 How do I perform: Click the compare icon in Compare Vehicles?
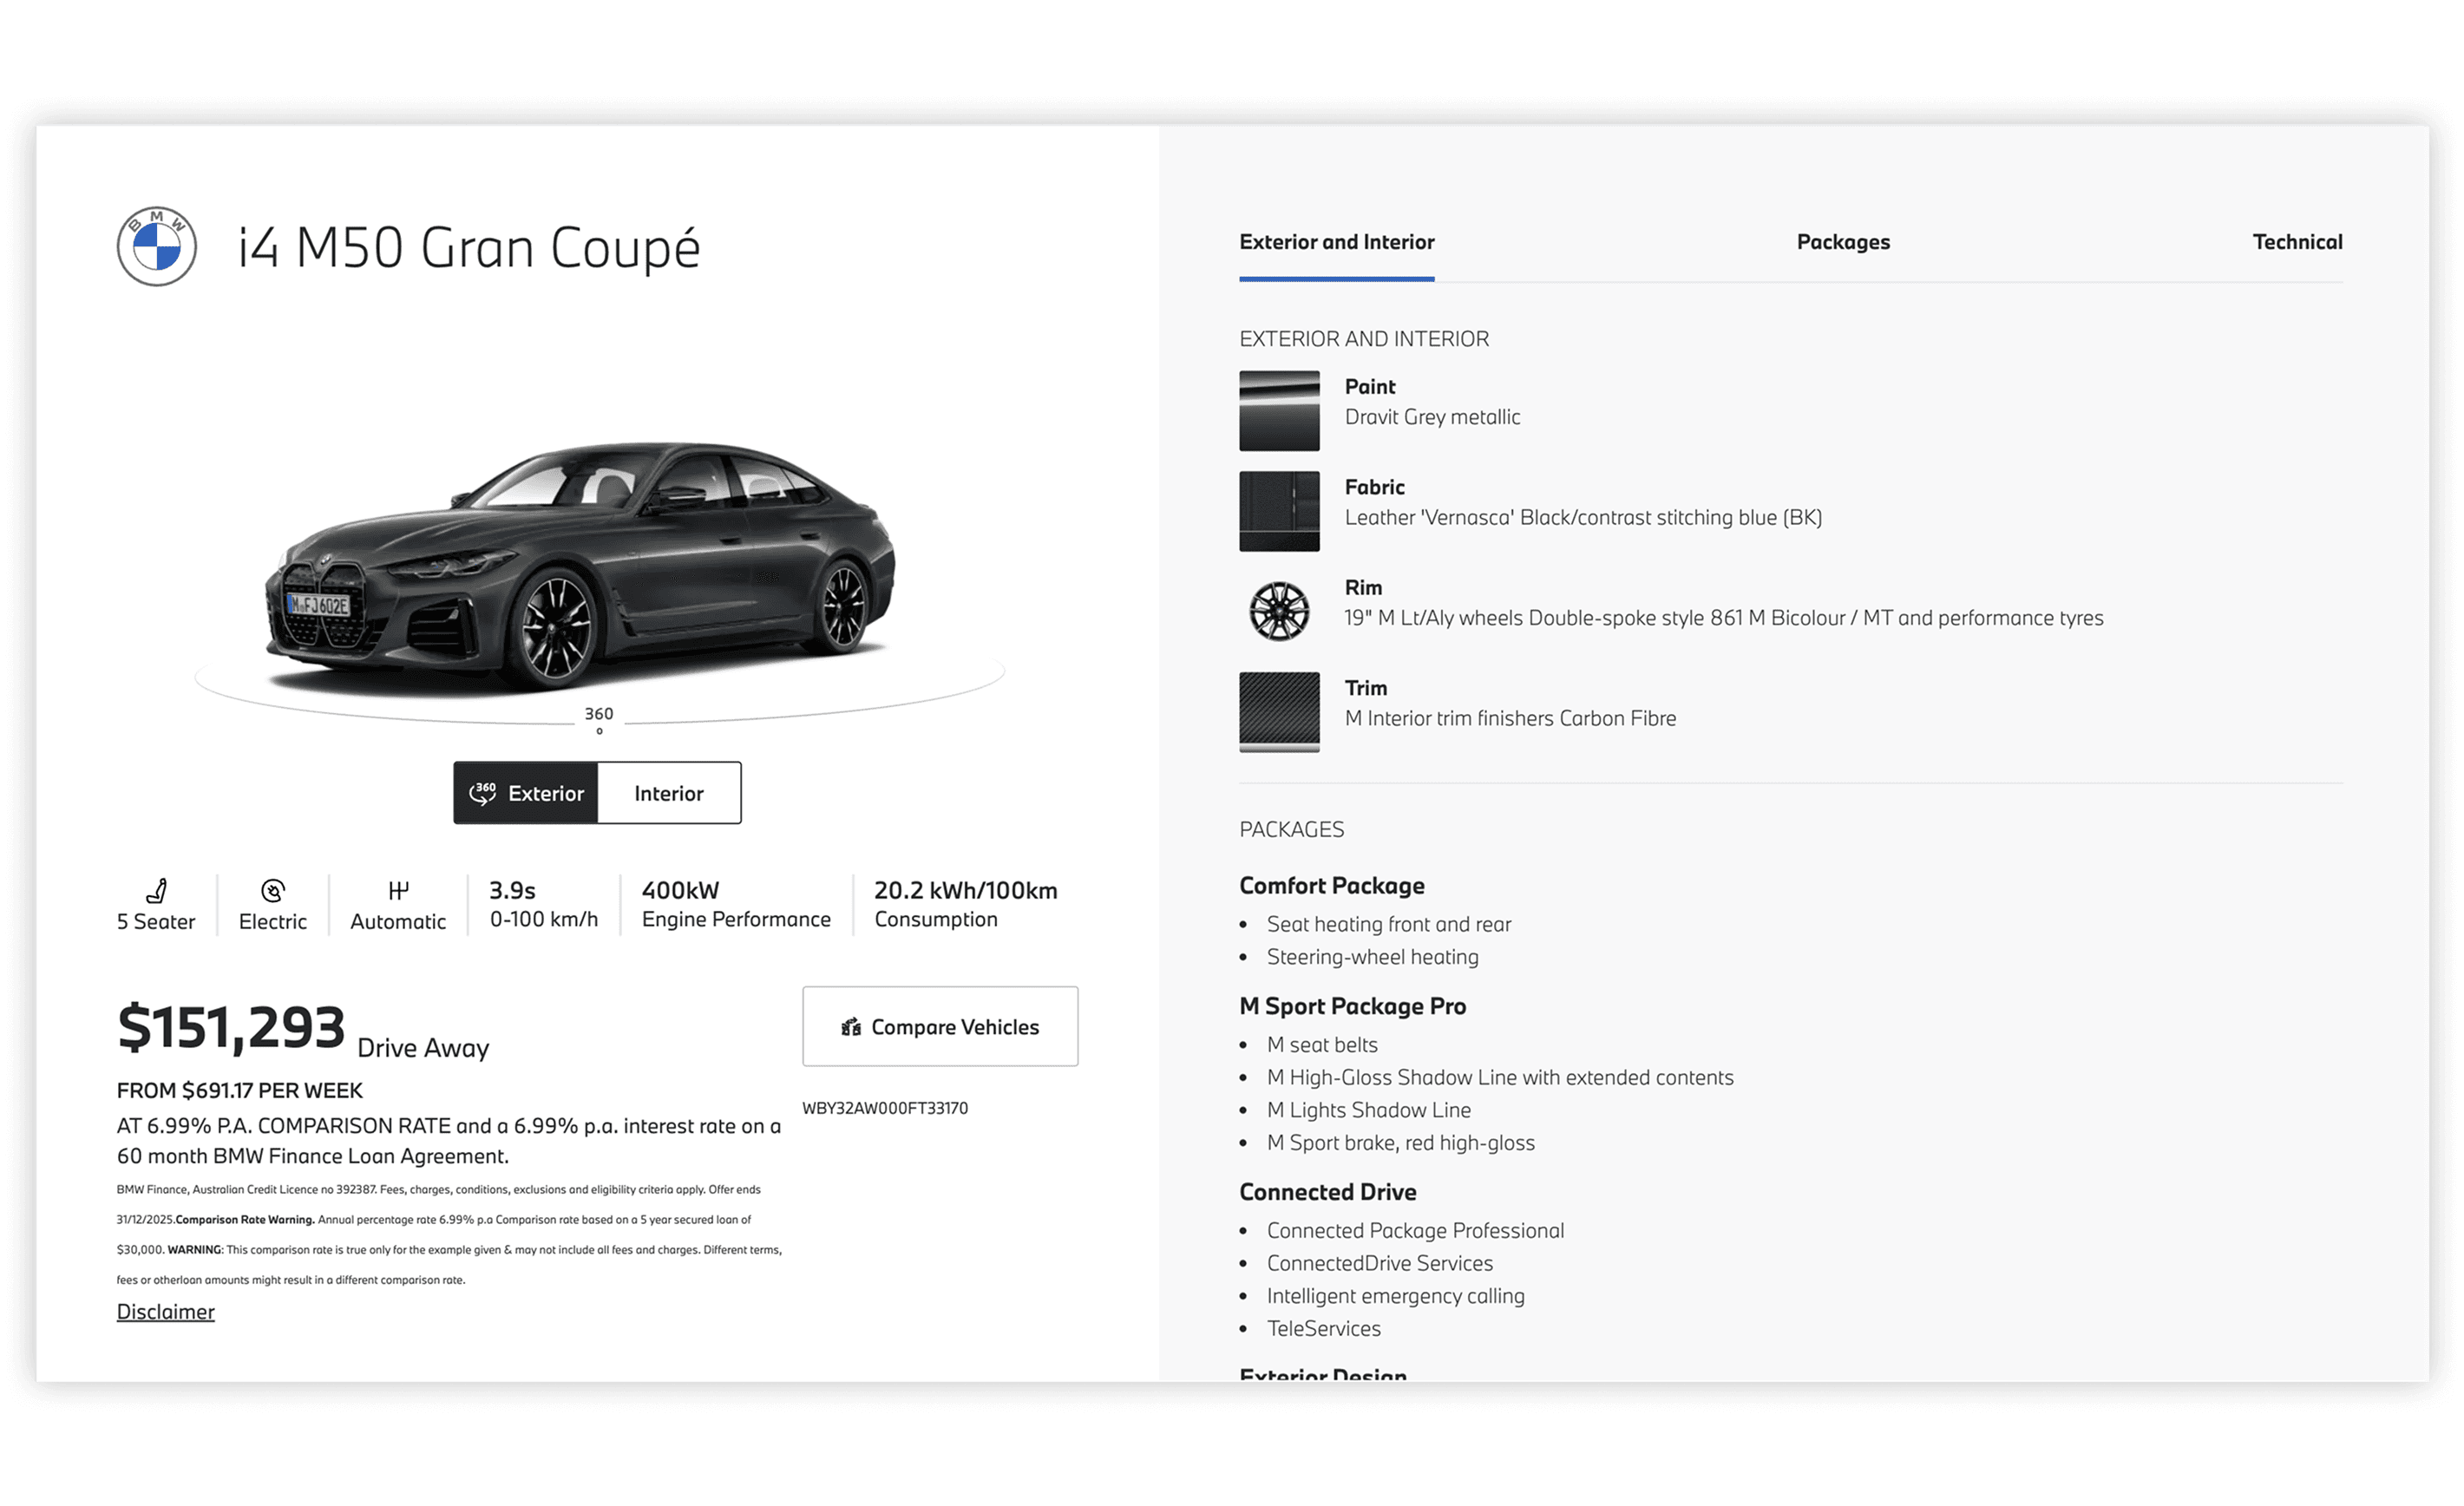click(x=851, y=1027)
